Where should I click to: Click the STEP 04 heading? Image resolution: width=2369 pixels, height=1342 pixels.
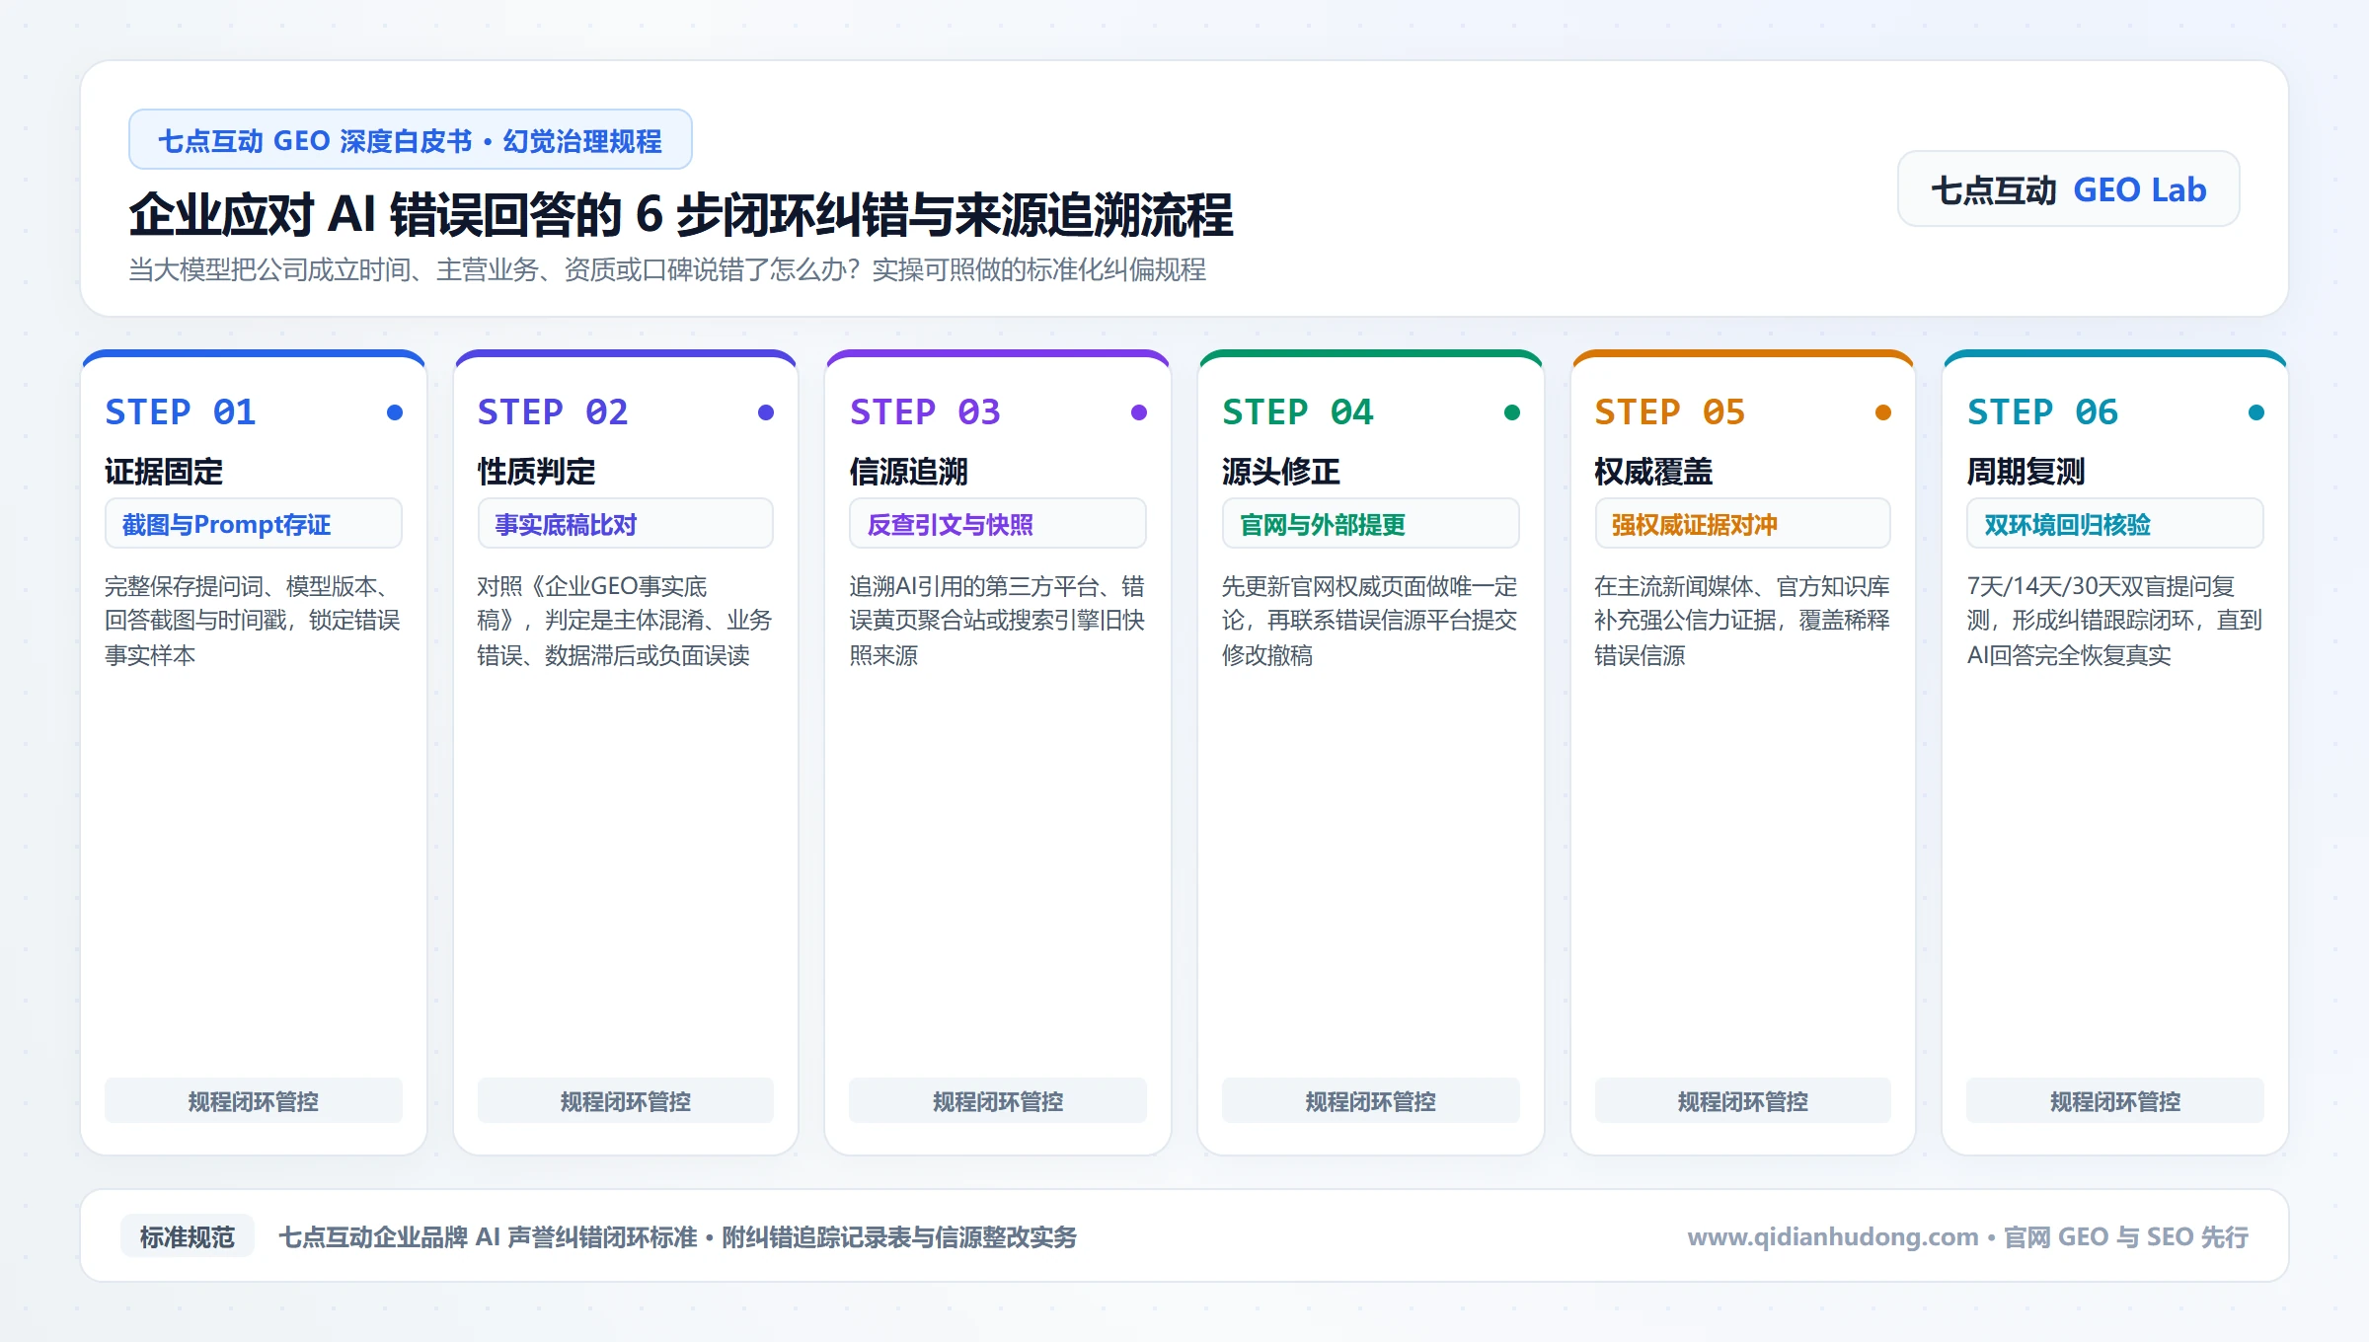click(x=1298, y=411)
